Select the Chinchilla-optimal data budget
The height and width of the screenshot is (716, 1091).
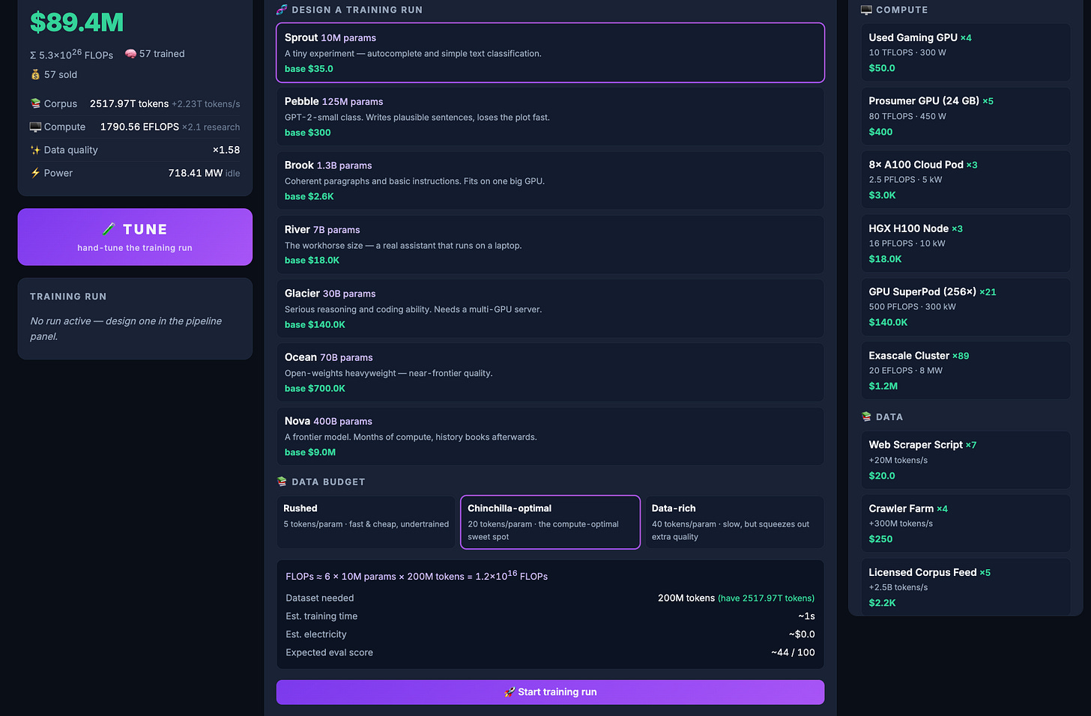point(550,522)
